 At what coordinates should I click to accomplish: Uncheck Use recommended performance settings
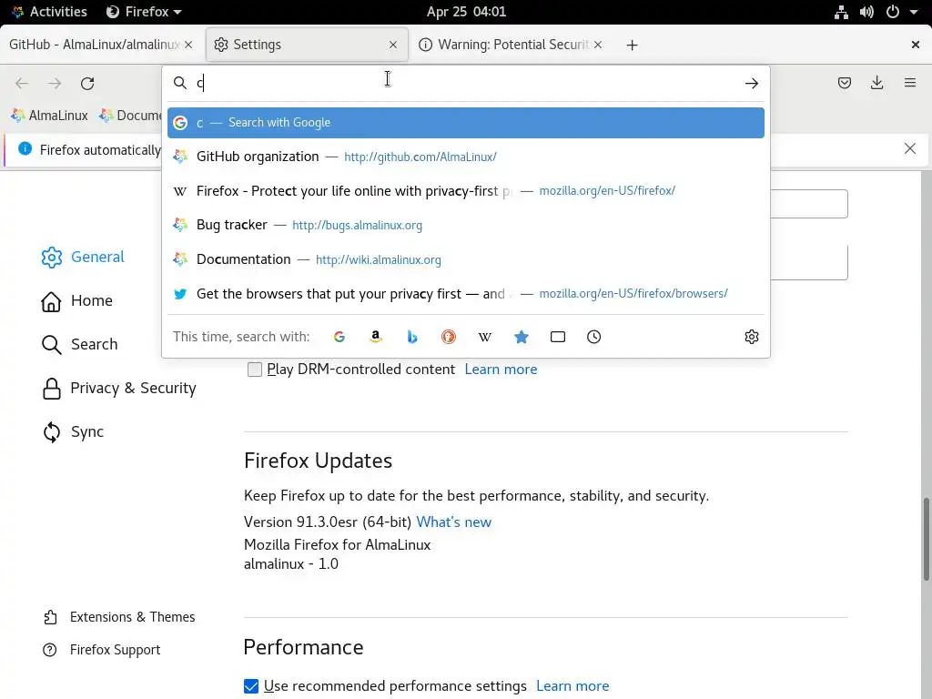(x=251, y=686)
